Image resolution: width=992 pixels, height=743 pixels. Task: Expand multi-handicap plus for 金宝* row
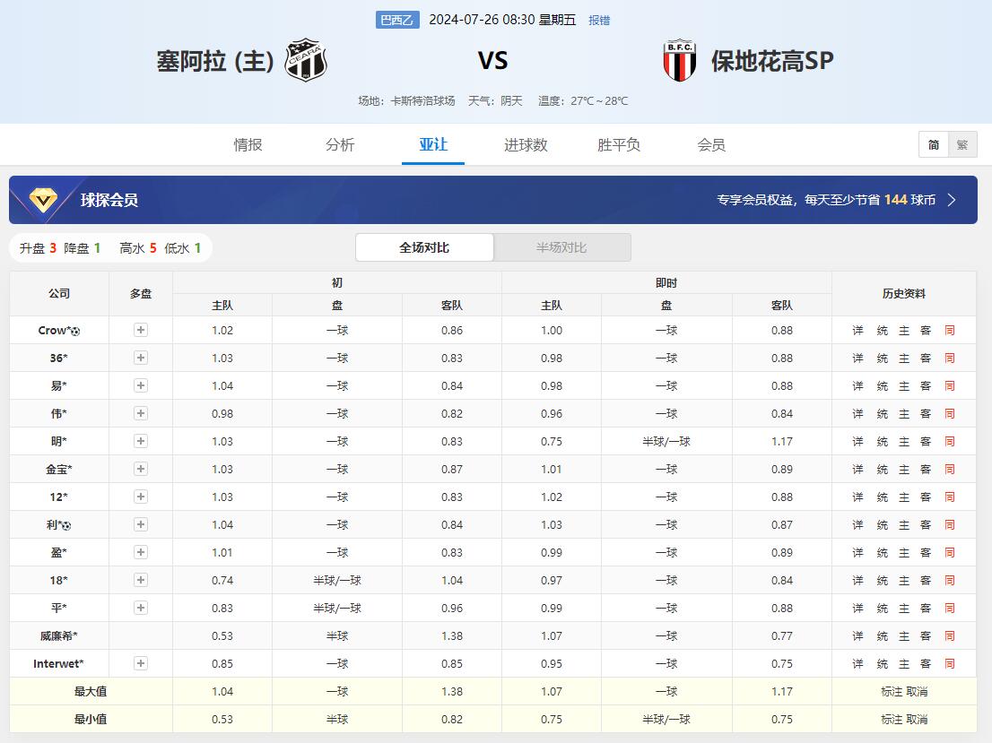click(141, 469)
